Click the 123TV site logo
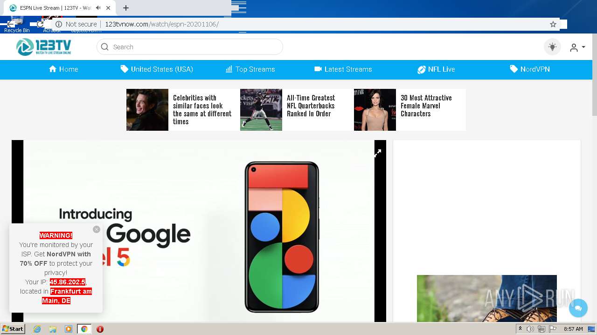This screenshot has height=335, width=597. click(44, 47)
